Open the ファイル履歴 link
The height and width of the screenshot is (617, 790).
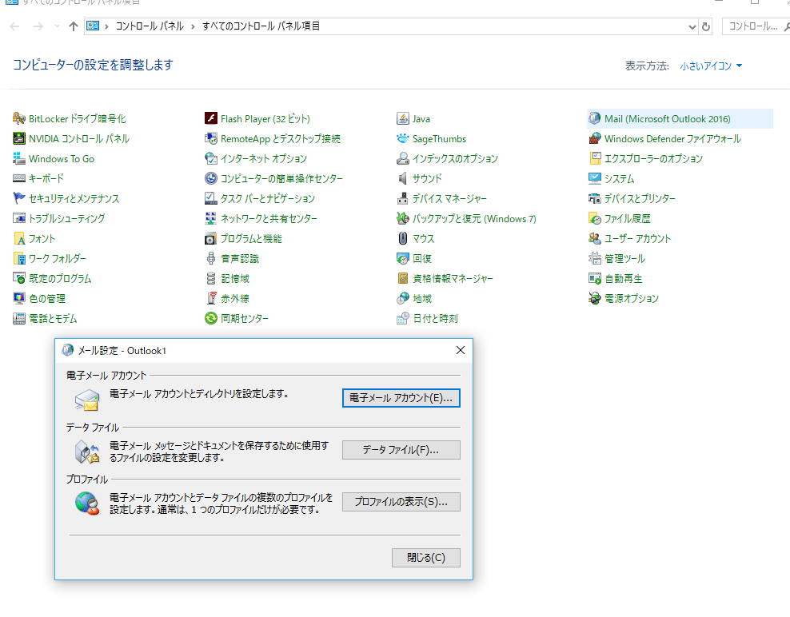627,219
